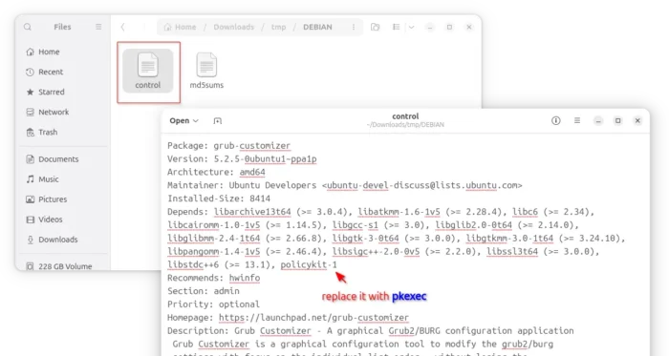The width and height of the screenshot is (669, 356).
Task: Click the 'Version: 5.2.5-0ubuntu1~ppa1p' line
Action: pos(242,158)
